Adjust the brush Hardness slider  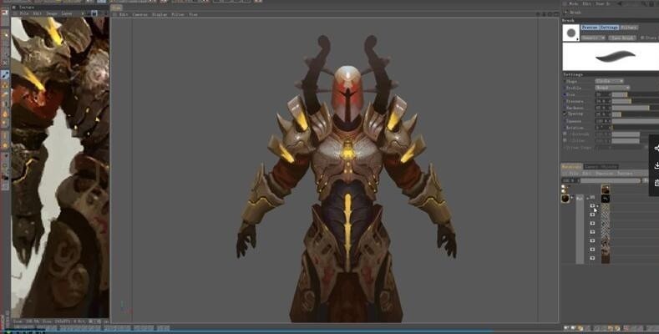(x=635, y=108)
